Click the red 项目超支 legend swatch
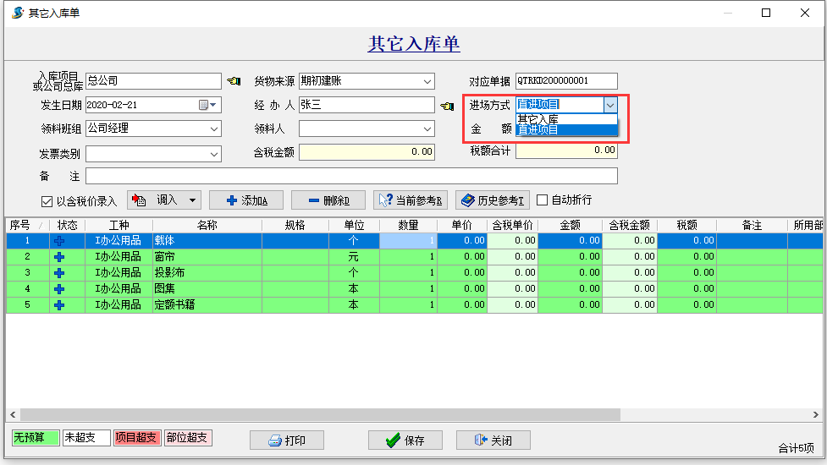Image resolution: width=827 pixels, height=465 pixels. (136, 438)
